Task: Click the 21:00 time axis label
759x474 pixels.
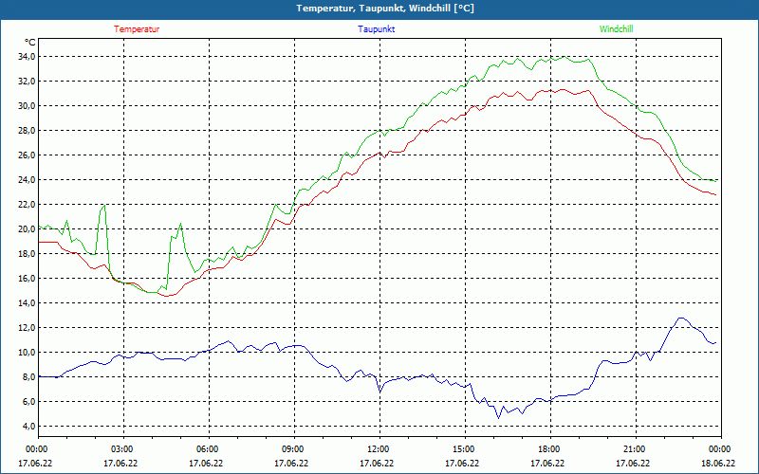Action: pyautogui.click(x=636, y=449)
